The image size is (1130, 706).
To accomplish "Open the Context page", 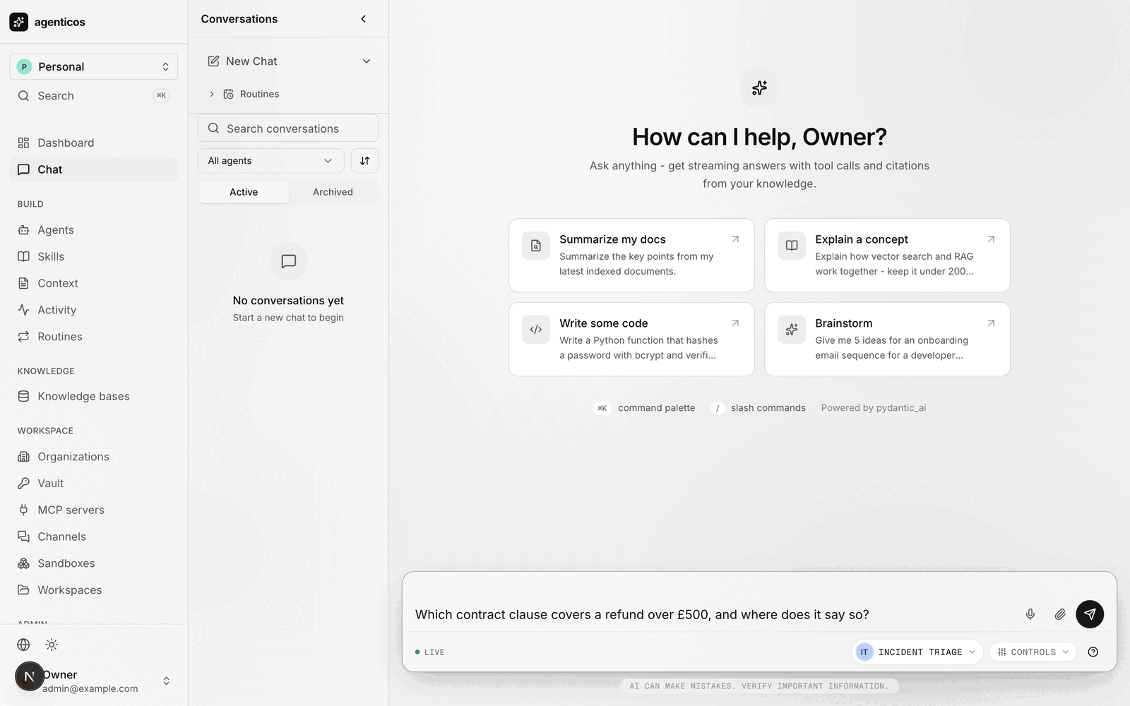I will pyautogui.click(x=94, y=283).
